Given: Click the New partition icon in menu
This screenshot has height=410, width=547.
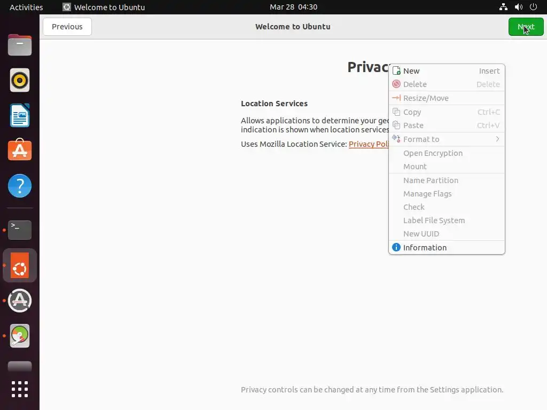Looking at the screenshot, I should (396, 71).
